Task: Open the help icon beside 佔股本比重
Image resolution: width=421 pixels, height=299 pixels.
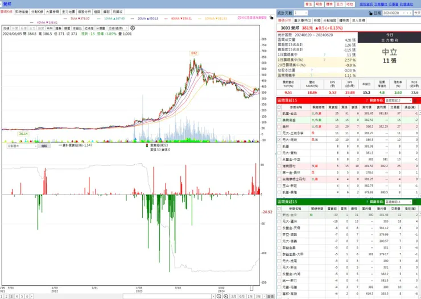Action: [311, 70]
